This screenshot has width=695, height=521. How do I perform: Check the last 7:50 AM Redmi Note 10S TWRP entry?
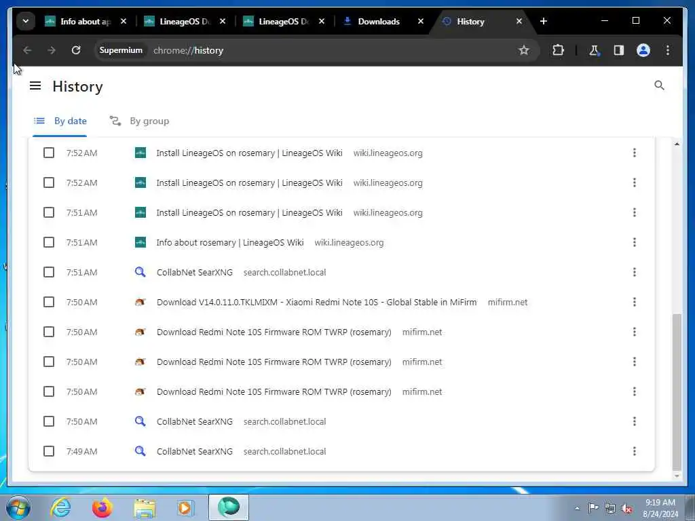click(x=49, y=391)
